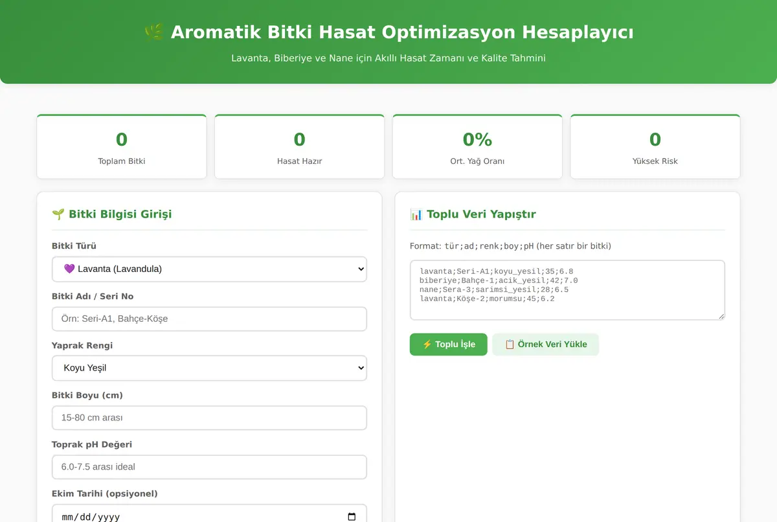Viewport: 777px width, 522px height.
Task: Click the leaf icon in page title
Action: [x=154, y=32]
